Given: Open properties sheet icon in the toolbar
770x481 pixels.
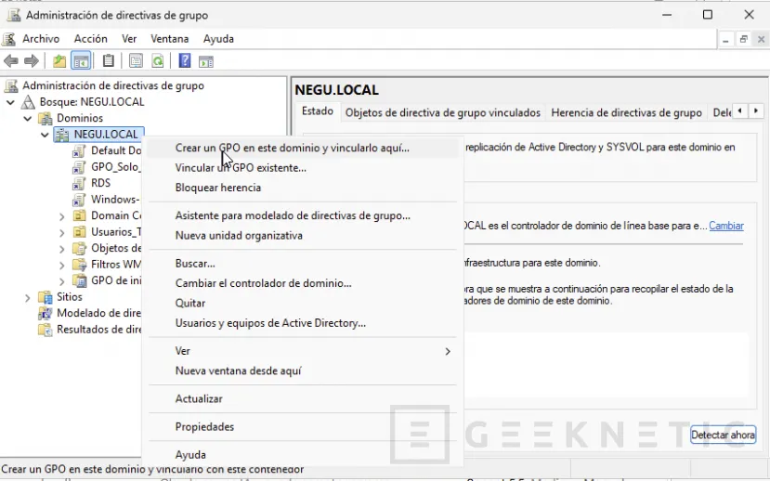Looking at the screenshot, I should tap(136, 61).
